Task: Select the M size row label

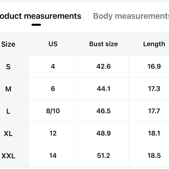Action: 8,89
